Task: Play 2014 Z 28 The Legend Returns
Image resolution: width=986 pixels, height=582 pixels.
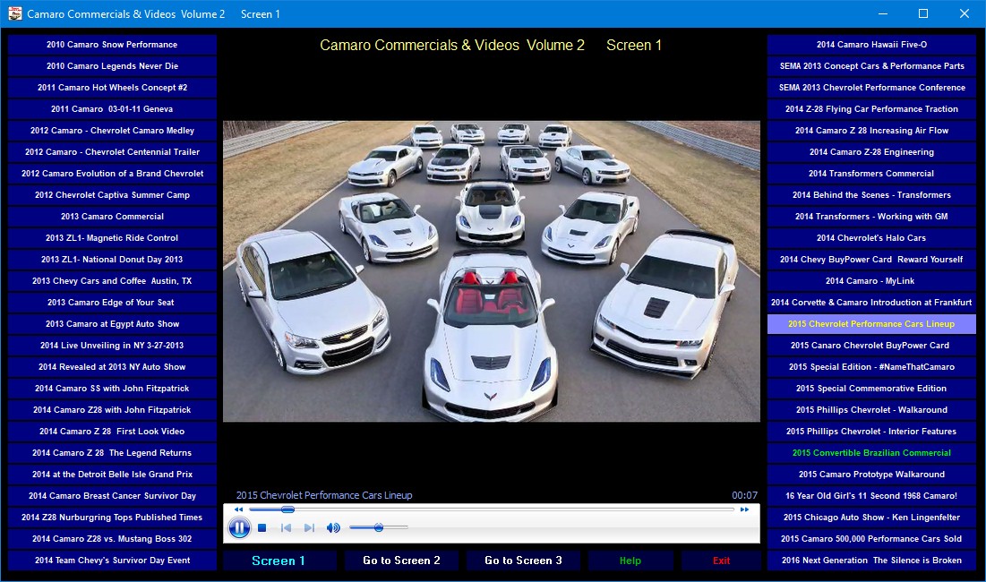Action: pyautogui.click(x=112, y=452)
